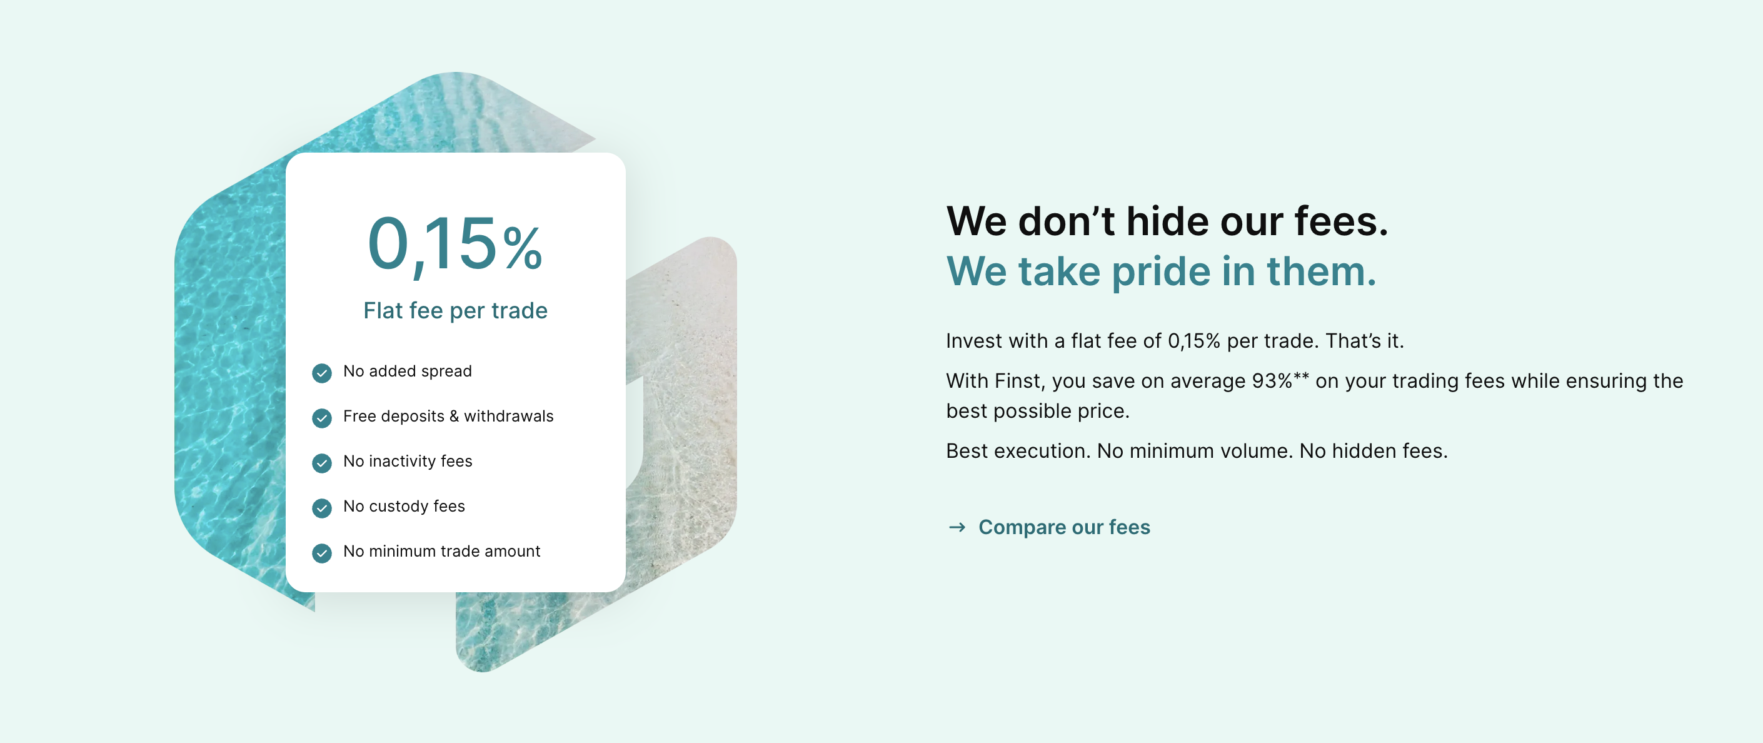Click the checkmark icon beside No added spread

322,373
